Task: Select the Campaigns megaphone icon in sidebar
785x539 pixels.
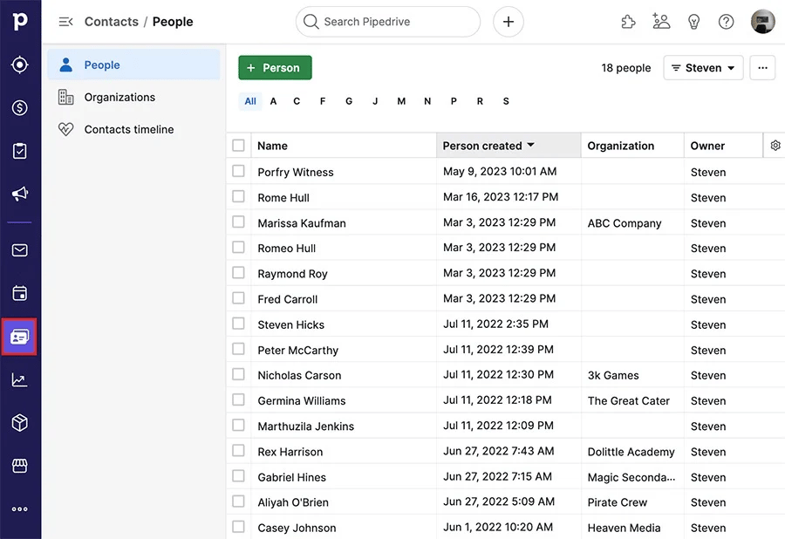Action: click(x=19, y=194)
